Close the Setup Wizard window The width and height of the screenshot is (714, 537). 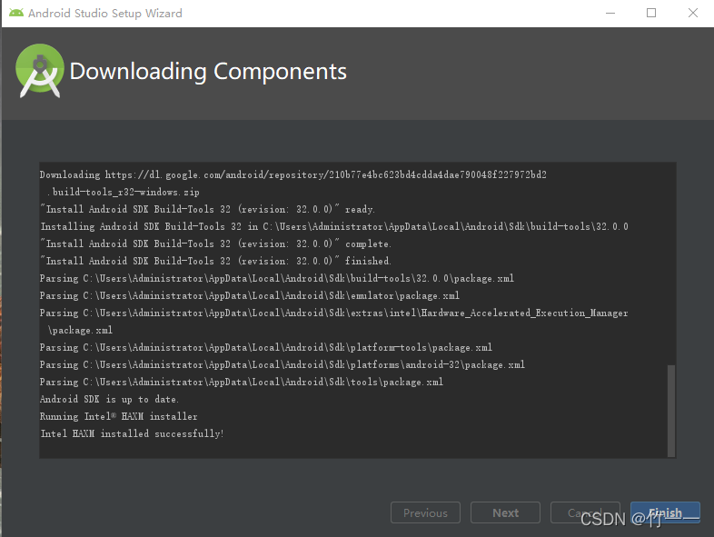click(692, 13)
